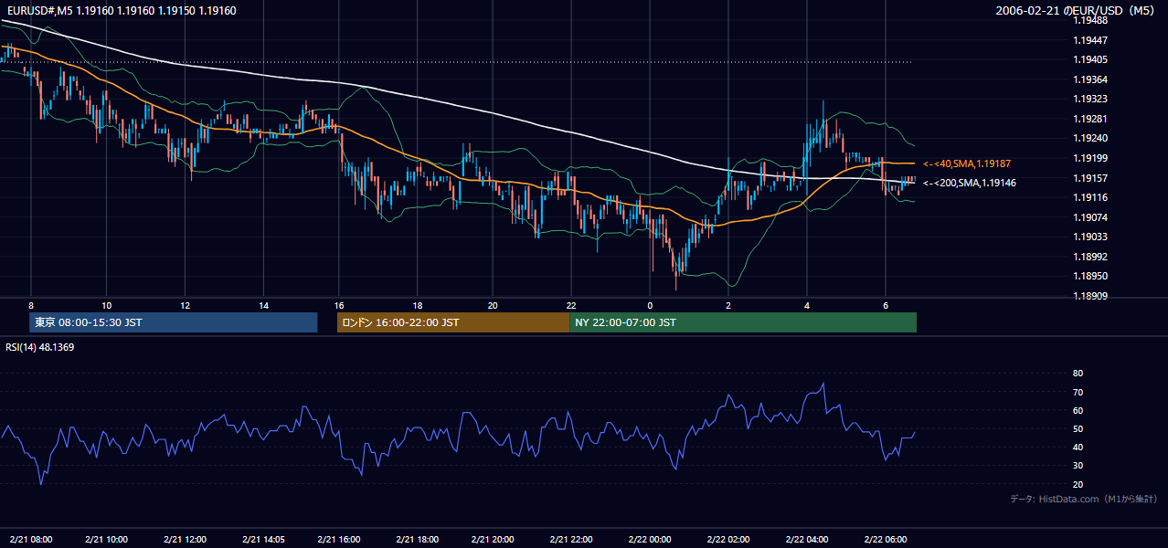This screenshot has width=1168, height=548.
Task: Click the 2/21 14:05 time label
Action: [263, 540]
